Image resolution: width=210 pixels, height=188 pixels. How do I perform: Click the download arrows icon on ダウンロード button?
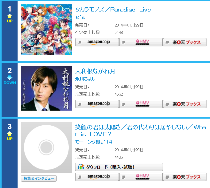coord(81,167)
